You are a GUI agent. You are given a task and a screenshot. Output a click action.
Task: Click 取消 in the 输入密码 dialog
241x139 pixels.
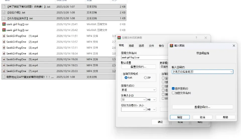(x=202, y=117)
